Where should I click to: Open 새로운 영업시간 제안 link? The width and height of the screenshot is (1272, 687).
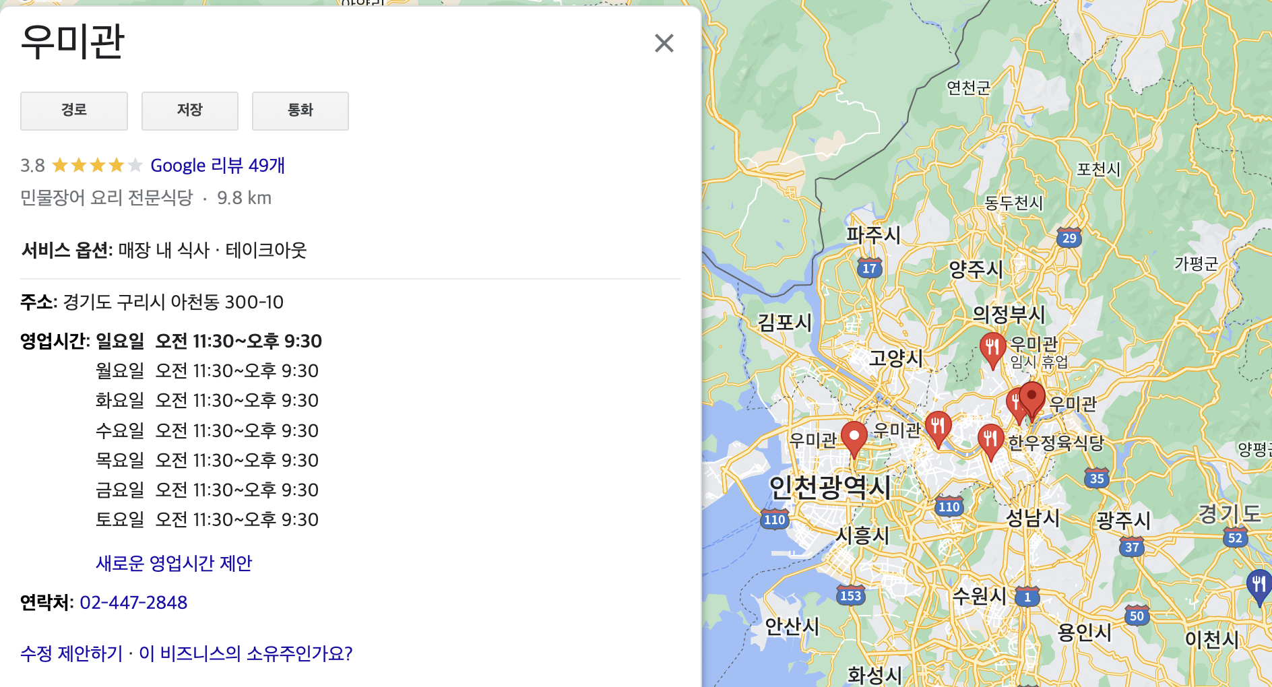point(174,563)
